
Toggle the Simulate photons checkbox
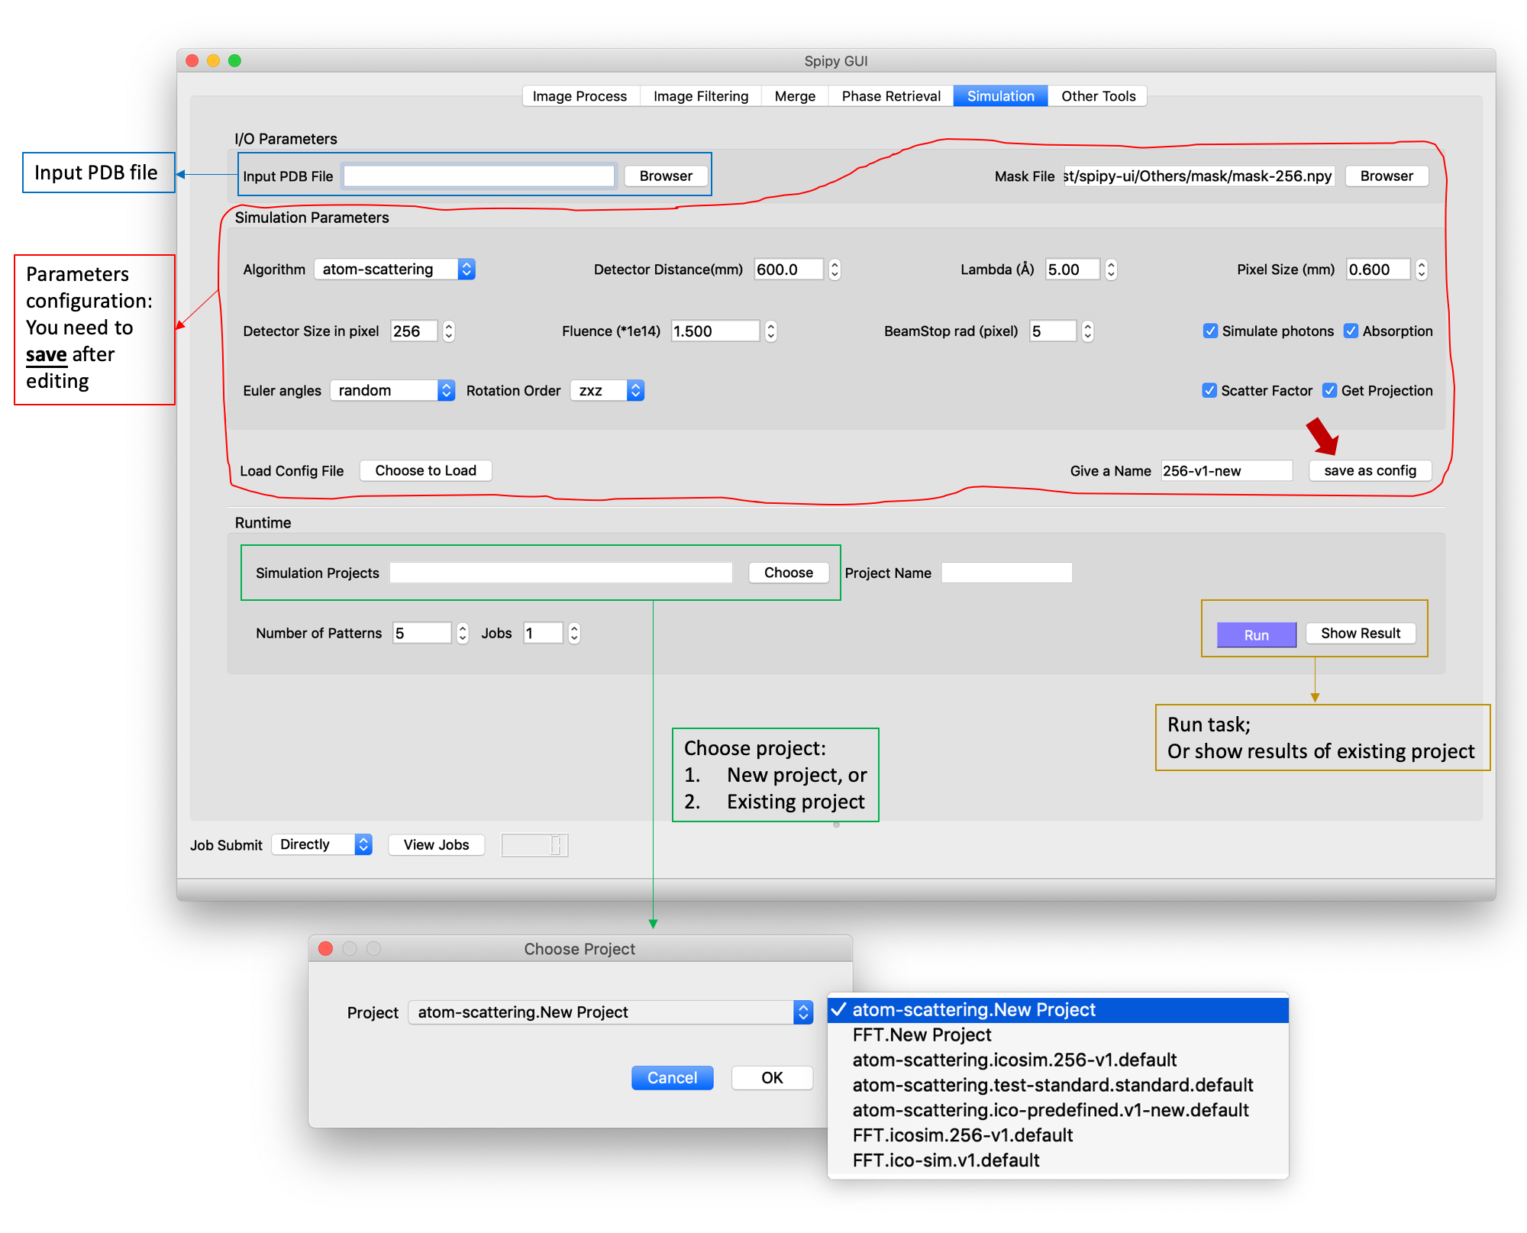1210,331
